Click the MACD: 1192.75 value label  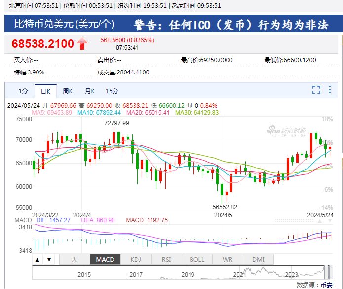pos(147,220)
